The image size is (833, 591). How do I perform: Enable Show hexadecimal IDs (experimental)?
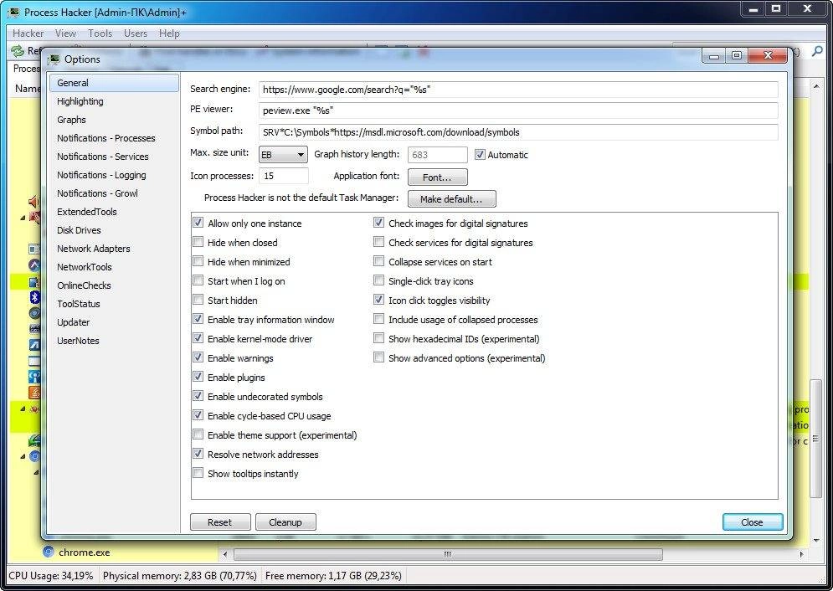point(378,338)
